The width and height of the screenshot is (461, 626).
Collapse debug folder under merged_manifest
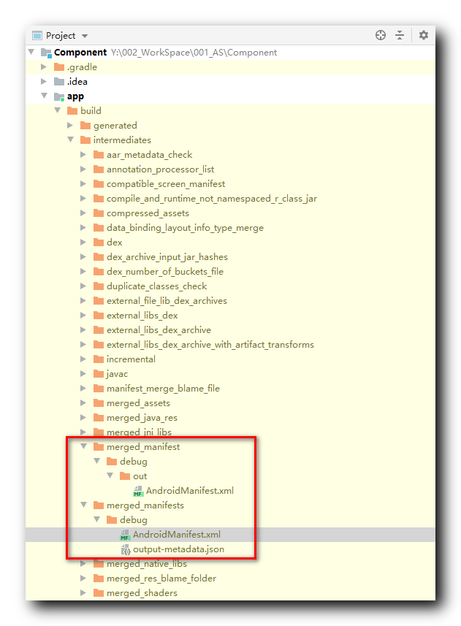tap(97, 461)
